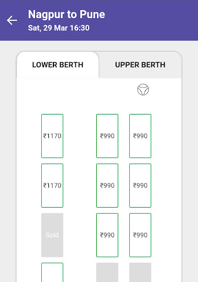Tap the back arrow in header
The image size is (198, 282).
pos(12,20)
